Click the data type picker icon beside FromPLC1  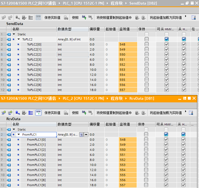[81, 135]
